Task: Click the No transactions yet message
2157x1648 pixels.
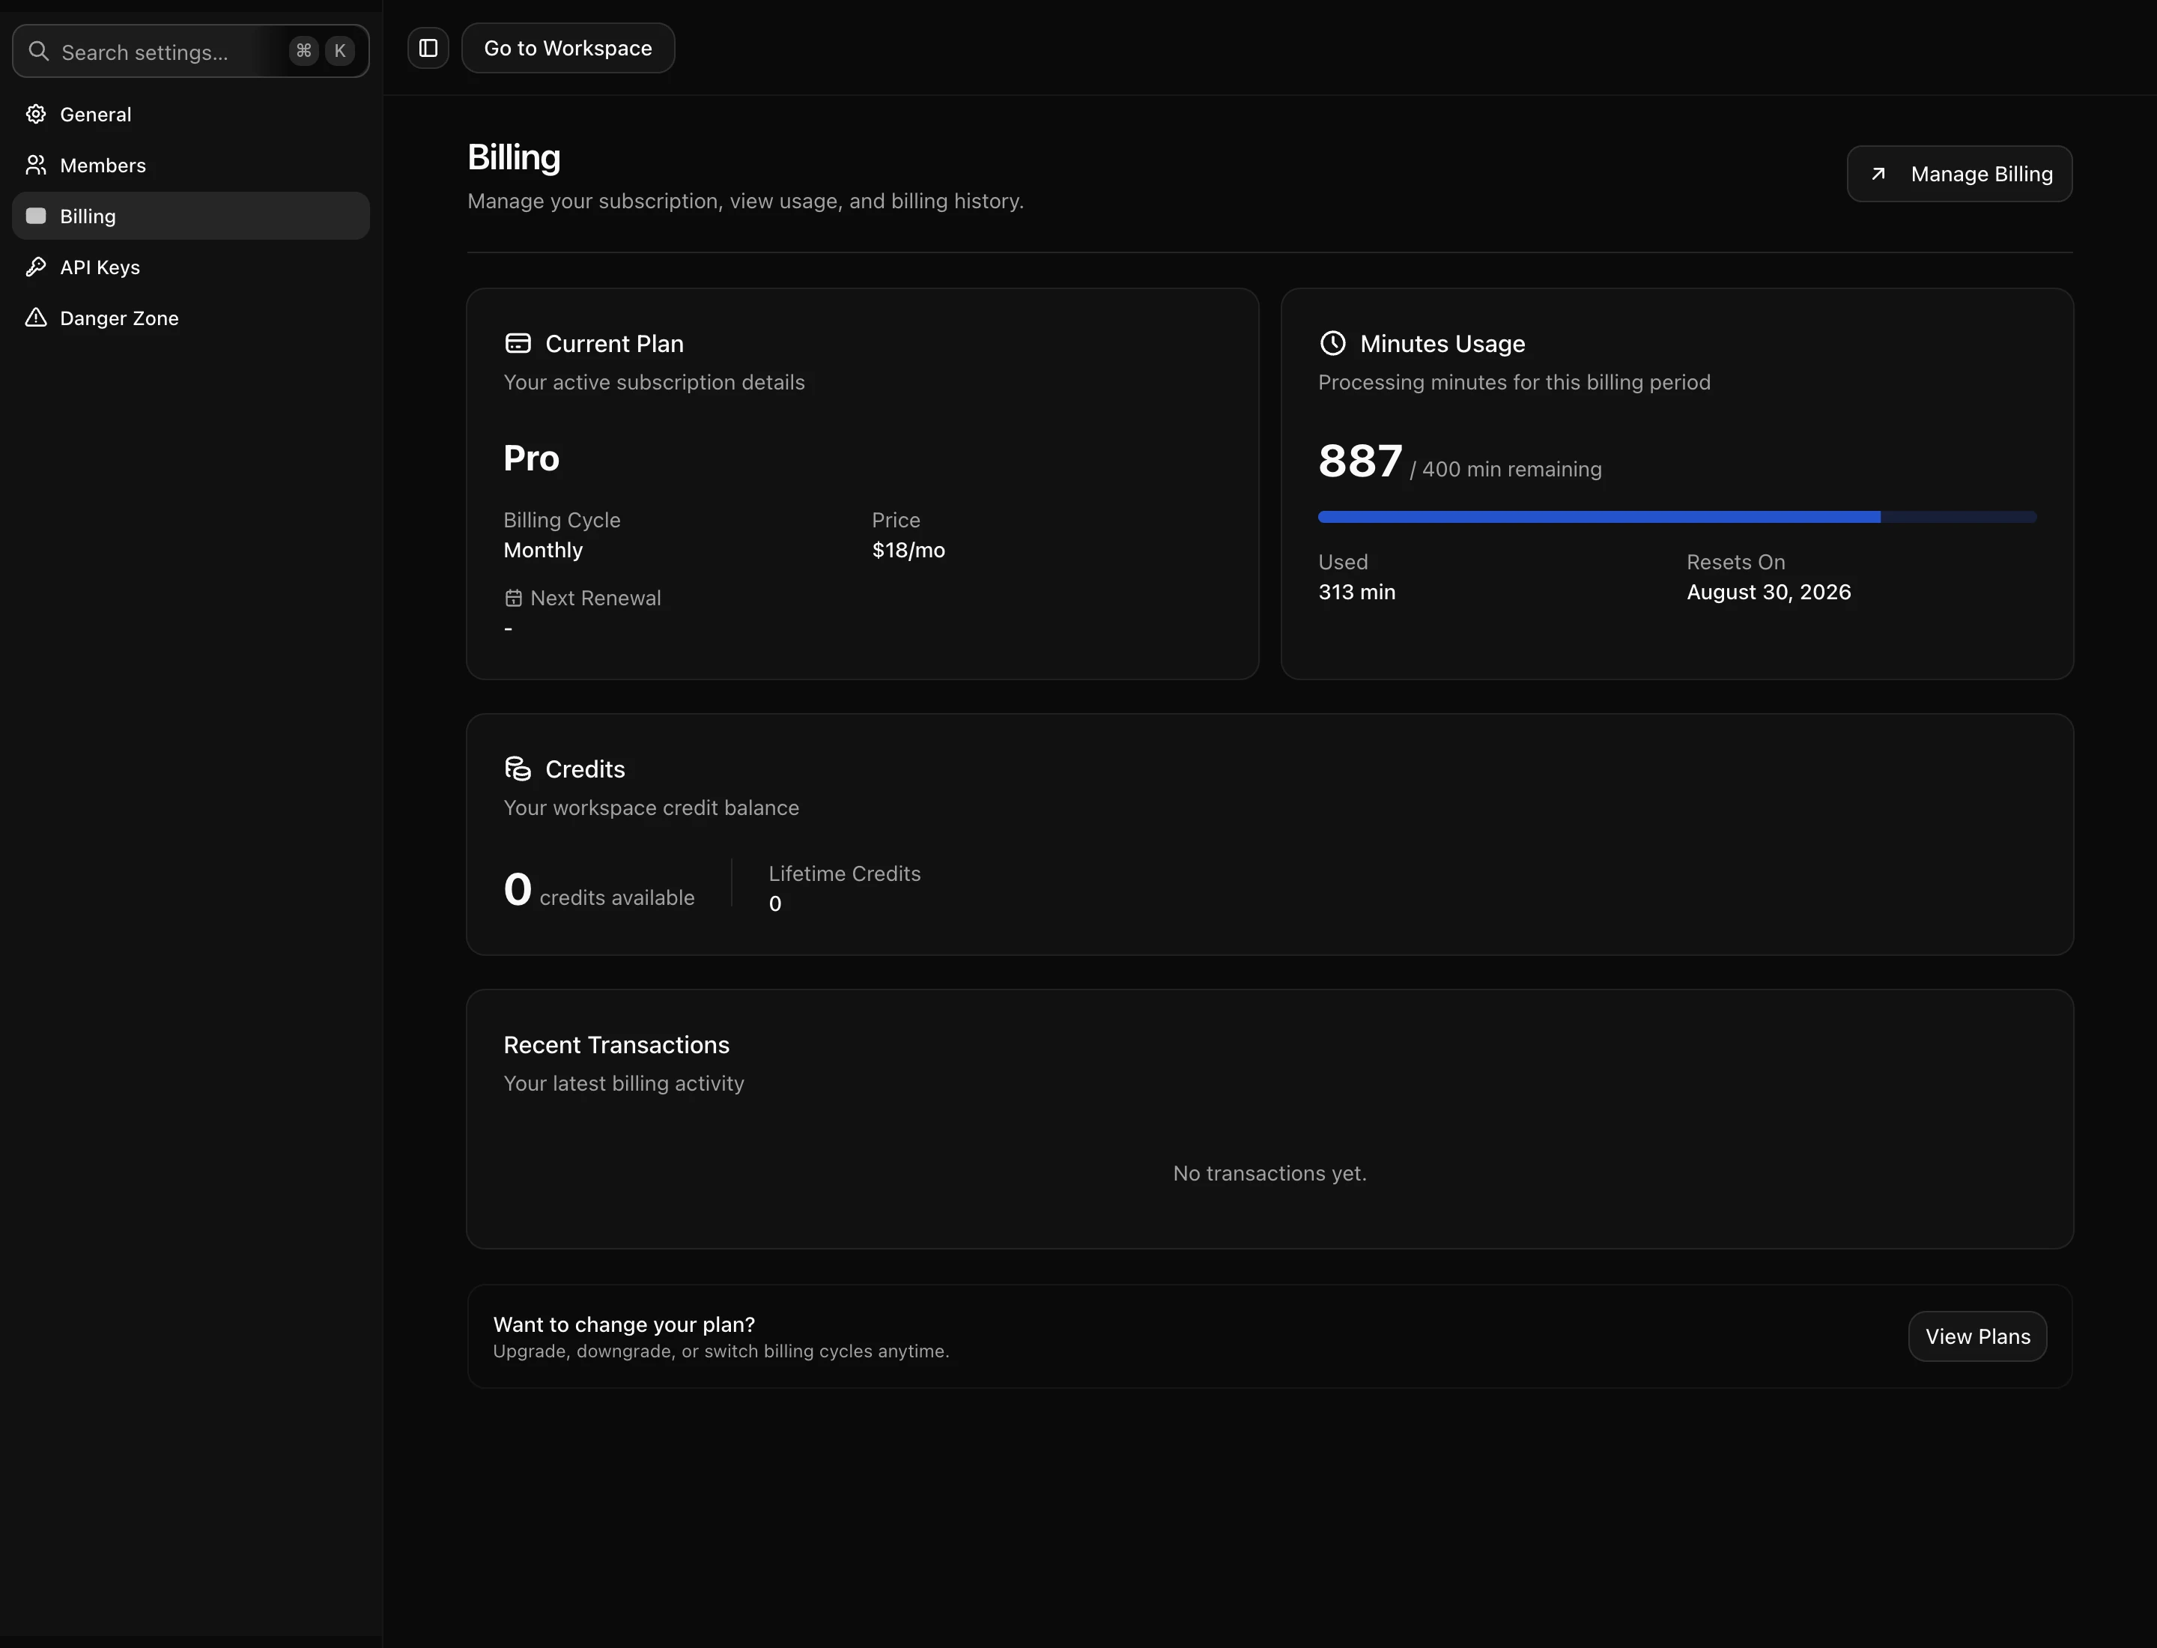Action: click(1269, 1173)
